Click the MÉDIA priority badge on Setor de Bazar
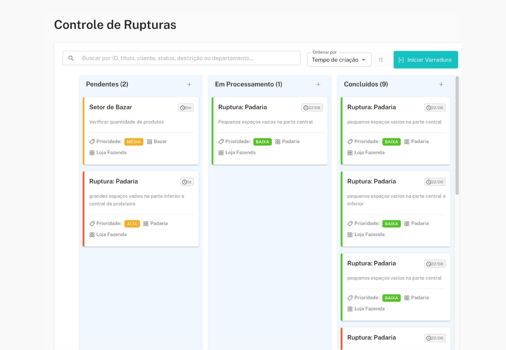506x350 pixels. click(134, 142)
